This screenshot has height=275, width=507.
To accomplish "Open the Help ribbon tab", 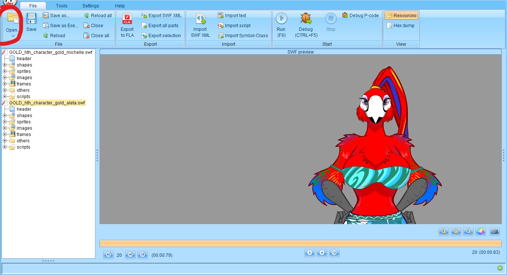I will (x=120, y=6).
